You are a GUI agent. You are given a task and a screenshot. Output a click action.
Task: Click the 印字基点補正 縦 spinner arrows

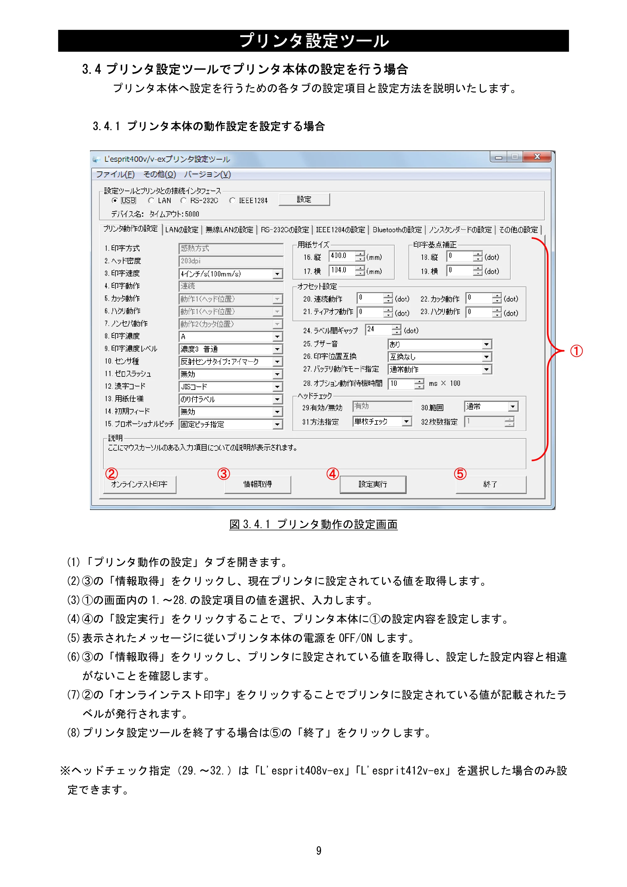pyautogui.click(x=478, y=256)
